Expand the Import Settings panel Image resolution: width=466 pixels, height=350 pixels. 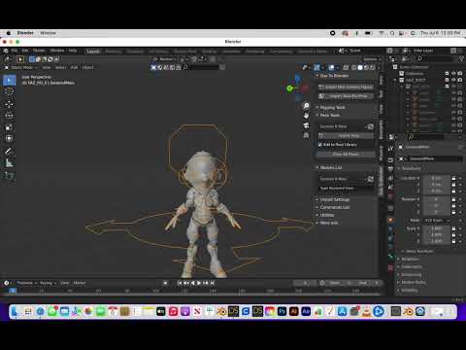click(335, 199)
